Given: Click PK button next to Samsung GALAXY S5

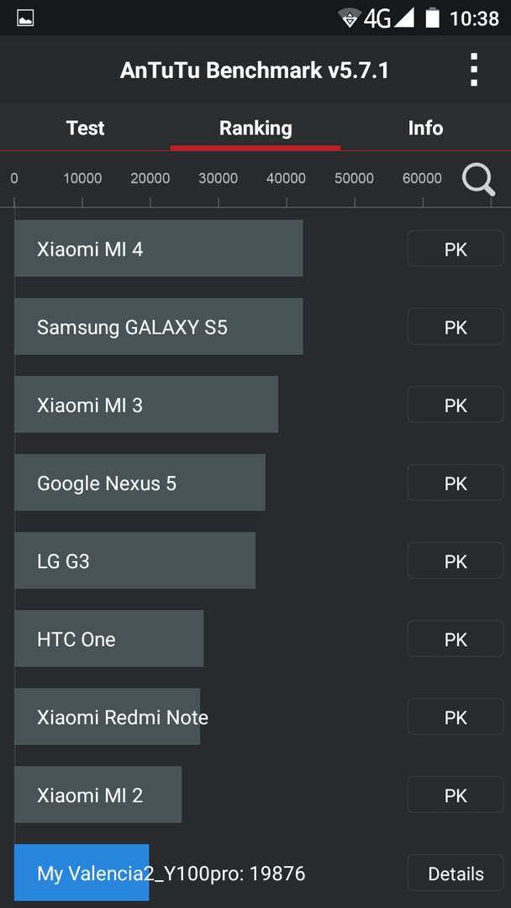Looking at the screenshot, I should (456, 326).
